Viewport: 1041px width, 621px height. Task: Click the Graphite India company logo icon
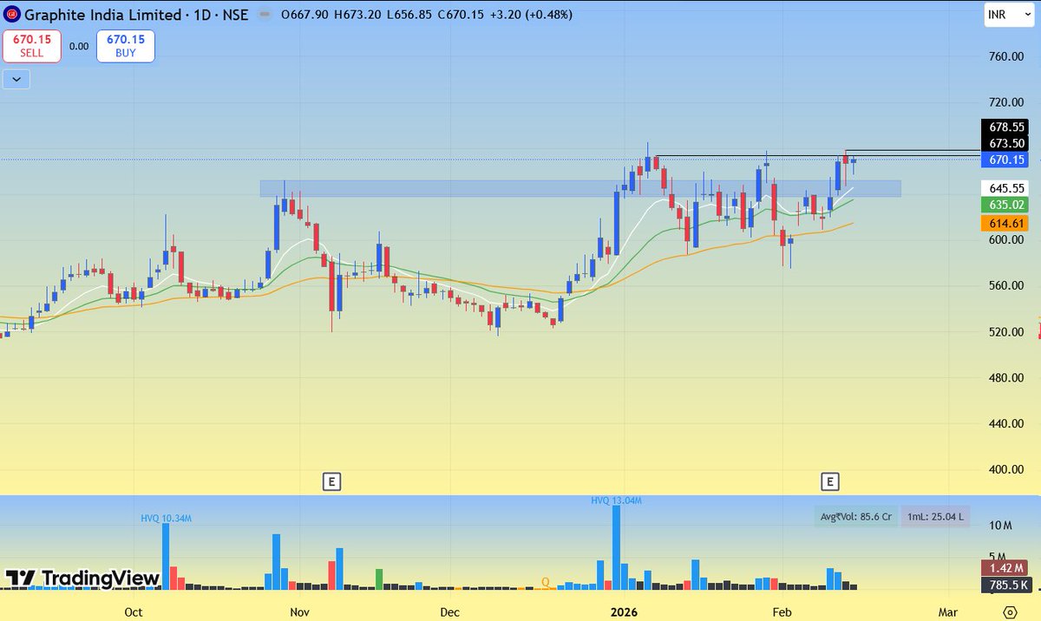(x=14, y=15)
